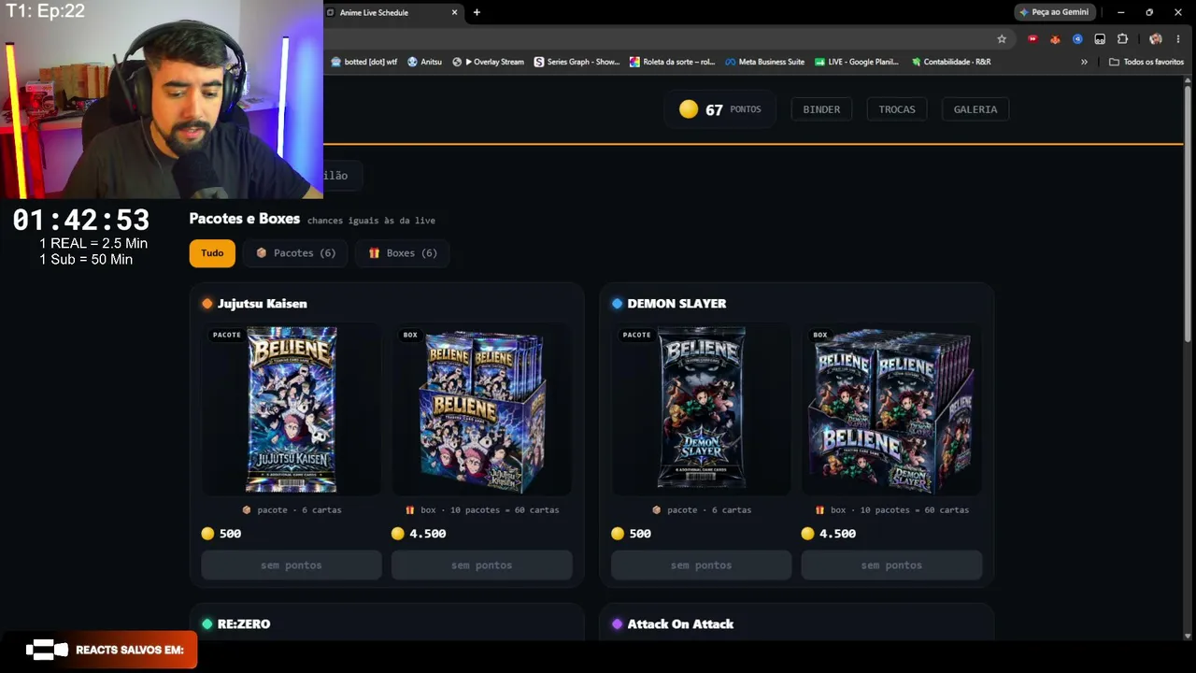
Task: Click the Pacotes e Boxes heading
Action: point(245,219)
